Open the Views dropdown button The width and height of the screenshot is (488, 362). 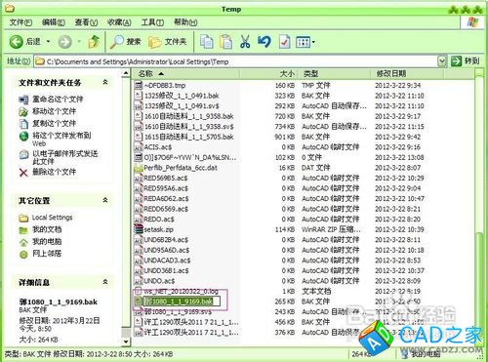click(x=305, y=42)
